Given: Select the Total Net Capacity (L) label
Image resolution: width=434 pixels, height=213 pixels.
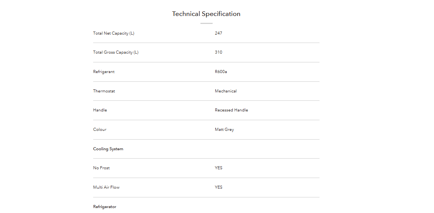Looking at the screenshot, I should (x=114, y=33).
